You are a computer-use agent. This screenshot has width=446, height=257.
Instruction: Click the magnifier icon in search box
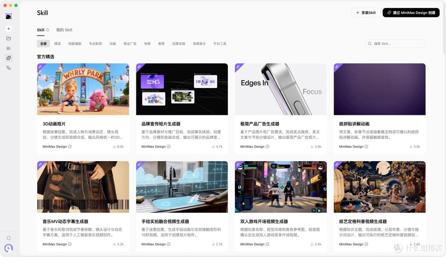coord(370,43)
